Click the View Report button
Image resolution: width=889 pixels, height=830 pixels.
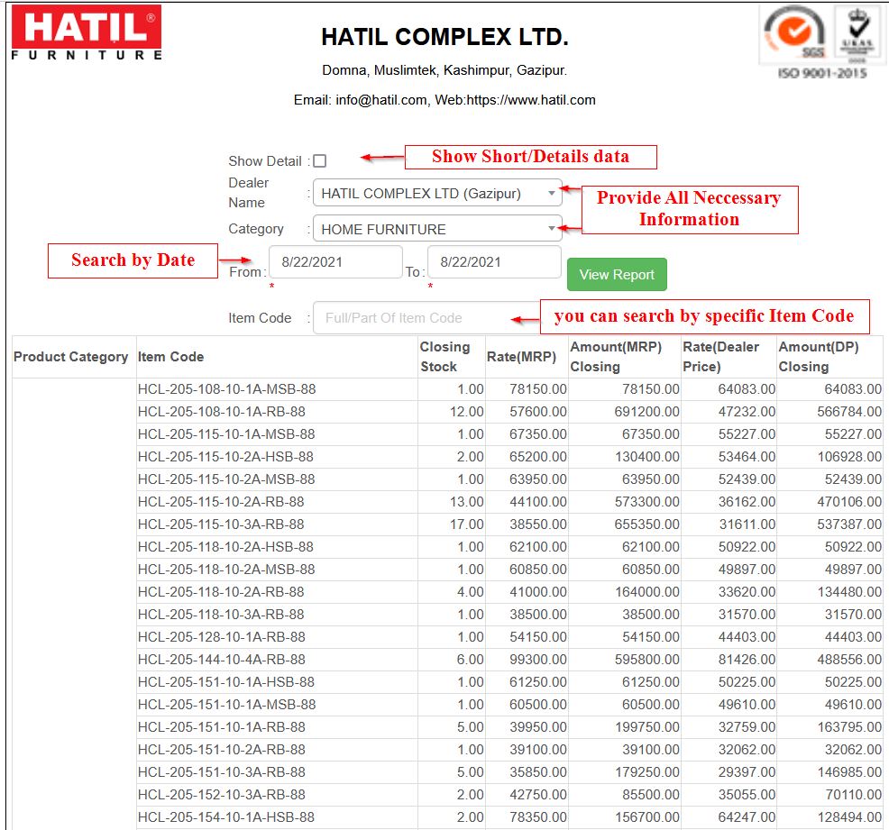(x=617, y=275)
